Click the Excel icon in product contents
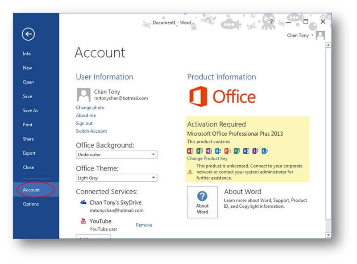Image resolution: width=357 pixels, height=264 pixels. pyautogui.click(x=199, y=151)
